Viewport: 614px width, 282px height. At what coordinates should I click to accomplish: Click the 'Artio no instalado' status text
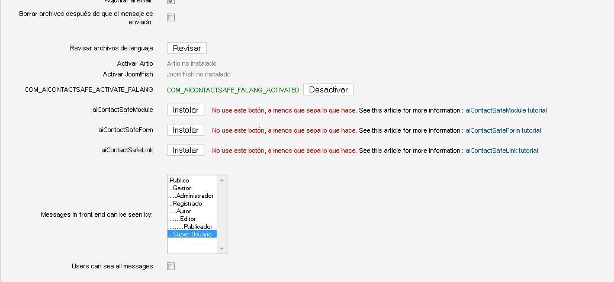click(191, 63)
